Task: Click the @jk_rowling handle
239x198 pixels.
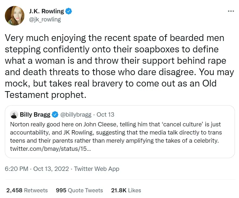Action: pyautogui.click(x=45, y=19)
